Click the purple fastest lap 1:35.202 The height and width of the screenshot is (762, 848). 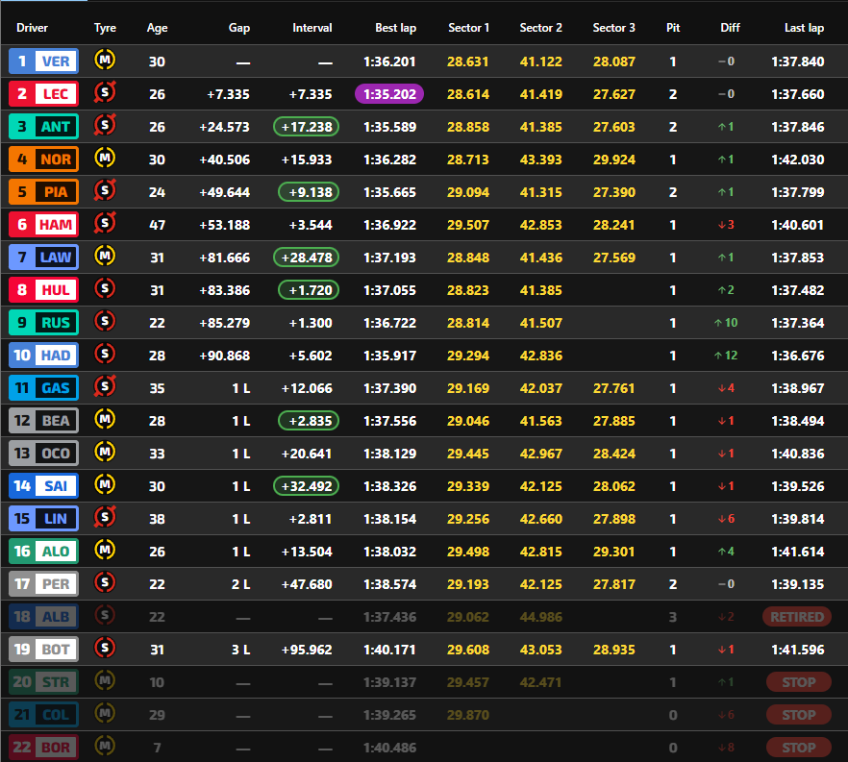pos(389,94)
